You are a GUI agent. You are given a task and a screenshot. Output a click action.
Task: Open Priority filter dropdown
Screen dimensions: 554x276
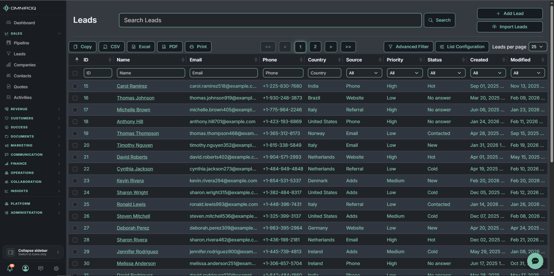405,73
